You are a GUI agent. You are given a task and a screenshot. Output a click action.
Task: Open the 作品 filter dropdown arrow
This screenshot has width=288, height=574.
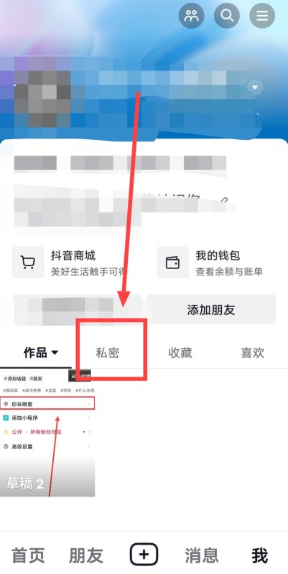click(55, 353)
